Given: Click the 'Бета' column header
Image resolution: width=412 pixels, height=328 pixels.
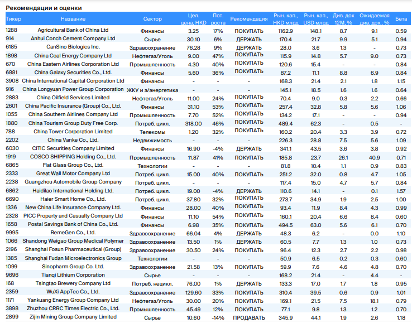Looking at the screenshot, I should pos(401,19).
